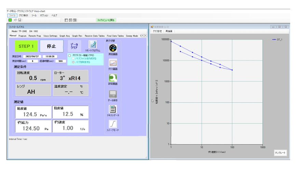The height and width of the screenshot is (177, 298).
Task: Select the remove noise radio option
Action: tap(73, 62)
